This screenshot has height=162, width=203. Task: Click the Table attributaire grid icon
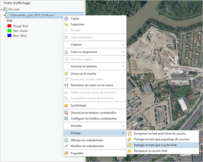(x=66, y=38)
